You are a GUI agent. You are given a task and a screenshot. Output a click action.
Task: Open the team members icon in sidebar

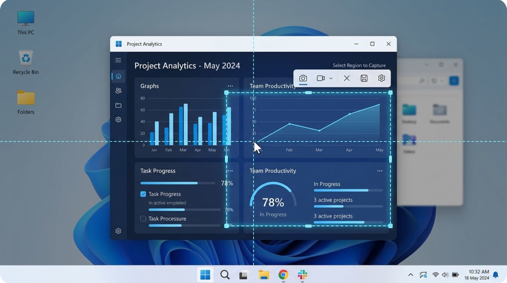[x=118, y=91]
